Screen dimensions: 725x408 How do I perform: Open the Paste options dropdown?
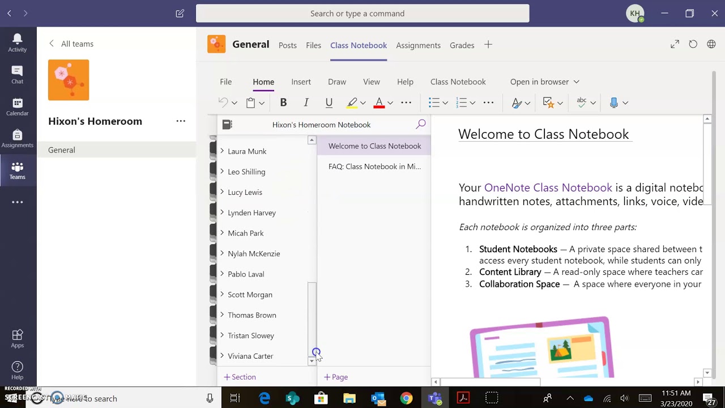click(262, 103)
